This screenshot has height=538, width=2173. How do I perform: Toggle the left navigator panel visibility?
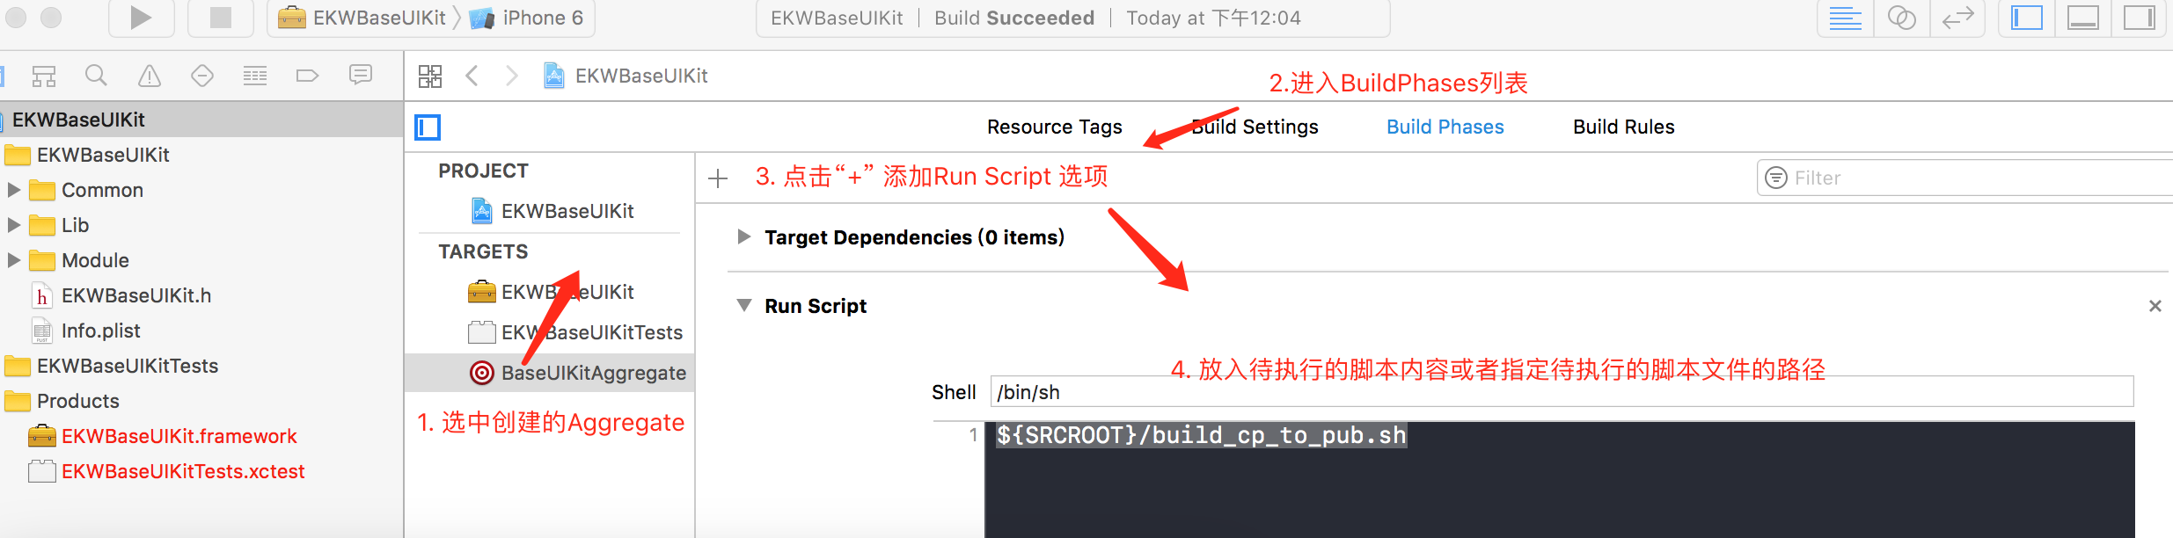(x=2027, y=18)
